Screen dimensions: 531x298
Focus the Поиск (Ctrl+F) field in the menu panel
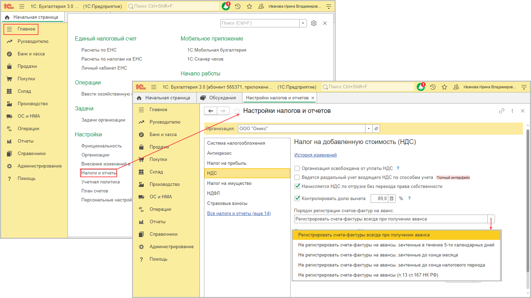click(x=260, y=23)
